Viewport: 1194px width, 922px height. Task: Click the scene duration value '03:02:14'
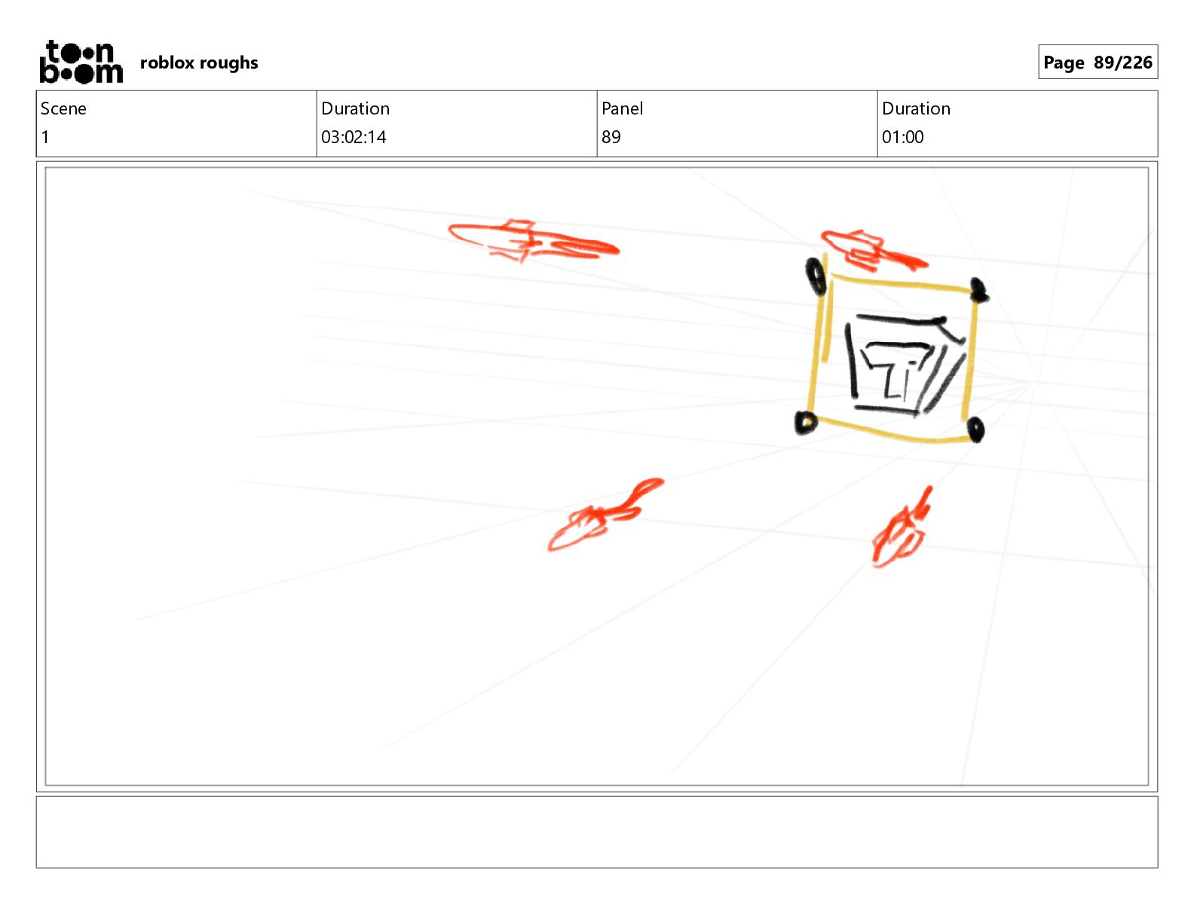pos(354,137)
